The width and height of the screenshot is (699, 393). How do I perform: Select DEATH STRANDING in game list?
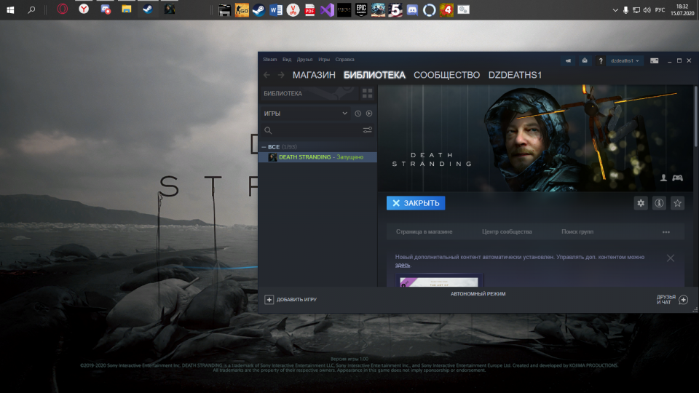click(318, 157)
